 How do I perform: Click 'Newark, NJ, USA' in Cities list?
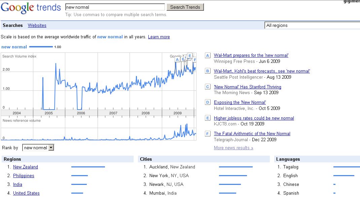tap(167, 184)
